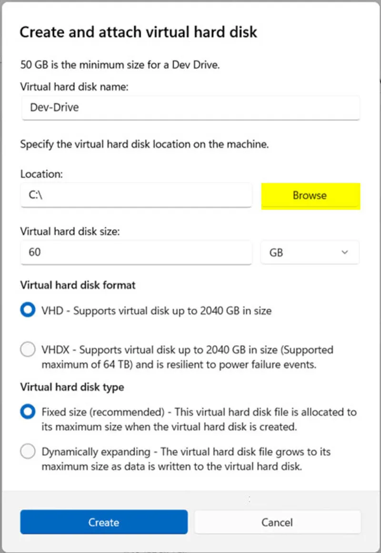
Task: Click the Dev-Drive name text field
Action: [190, 108]
